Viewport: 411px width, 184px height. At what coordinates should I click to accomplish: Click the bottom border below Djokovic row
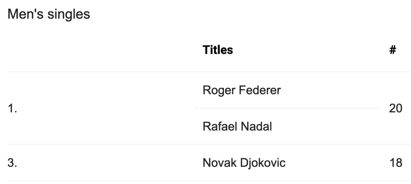click(x=209, y=181)
